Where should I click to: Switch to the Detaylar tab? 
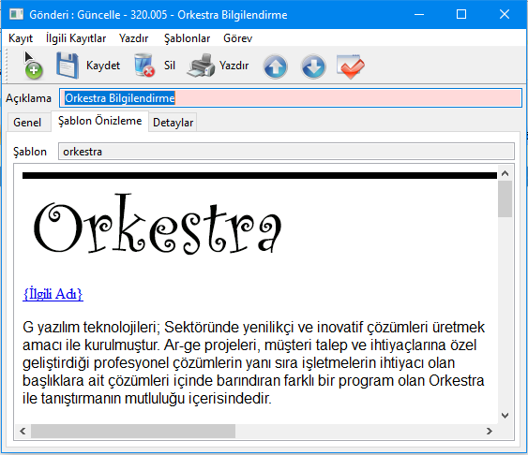pos(173,123)
